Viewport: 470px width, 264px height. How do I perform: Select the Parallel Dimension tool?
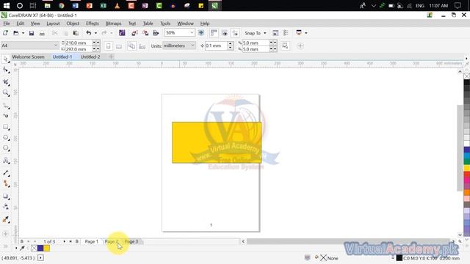tap(5, 173)
